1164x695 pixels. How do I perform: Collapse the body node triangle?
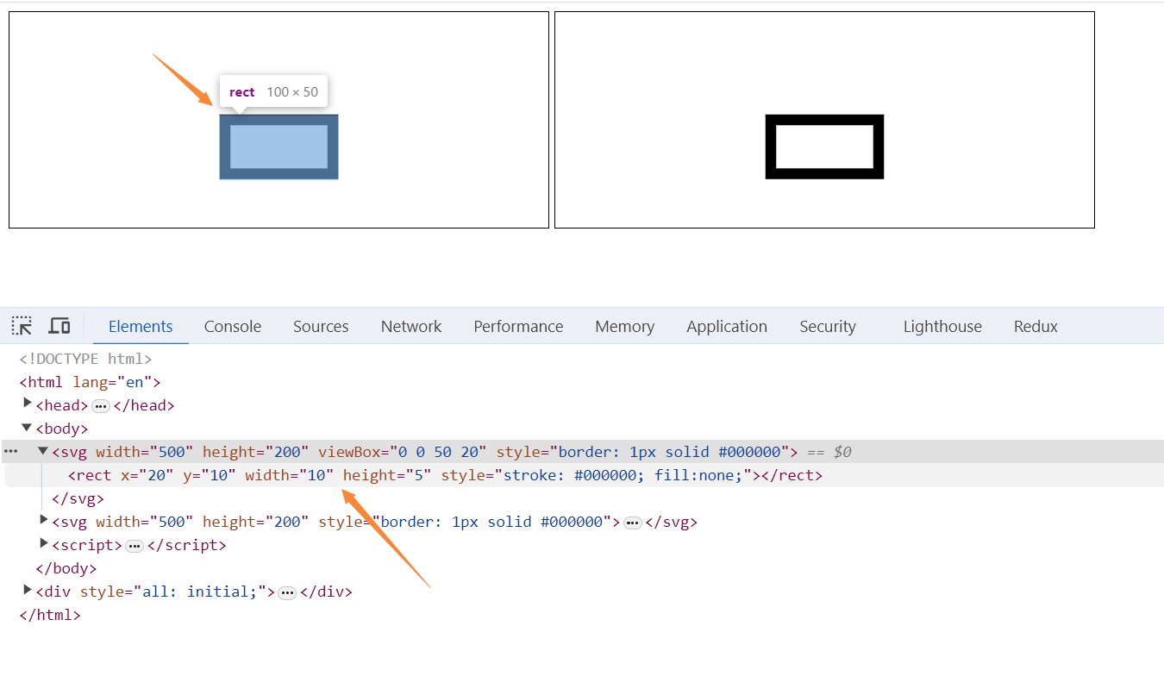pyautogui.click(x=27, y=428)
